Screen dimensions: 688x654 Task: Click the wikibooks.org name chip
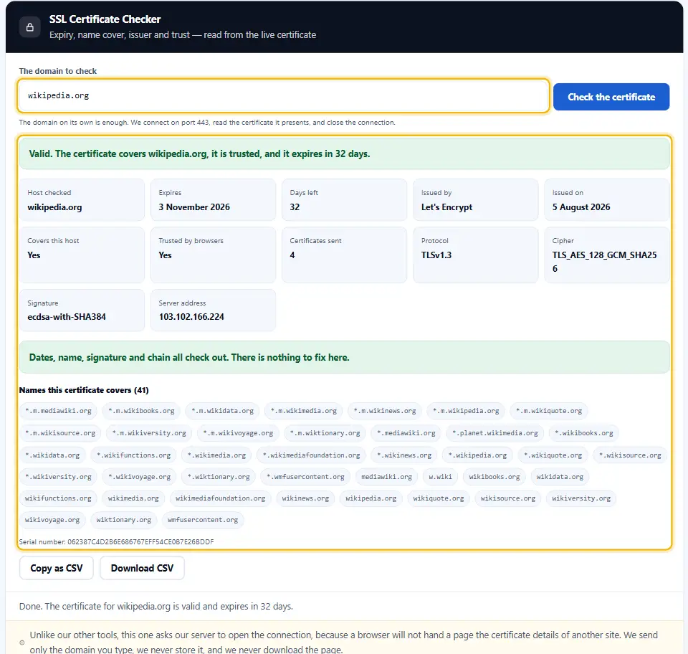[x=494, y=477]
